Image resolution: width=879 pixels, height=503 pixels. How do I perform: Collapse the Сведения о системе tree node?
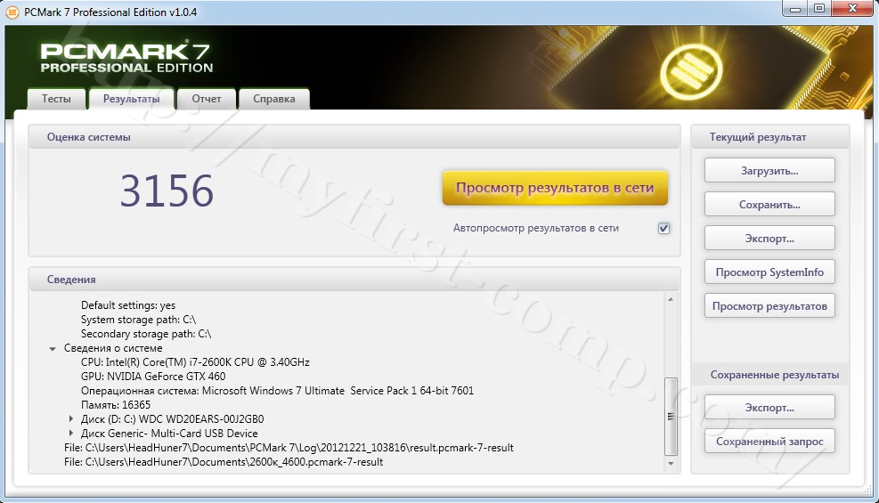(x=53, y=348)
